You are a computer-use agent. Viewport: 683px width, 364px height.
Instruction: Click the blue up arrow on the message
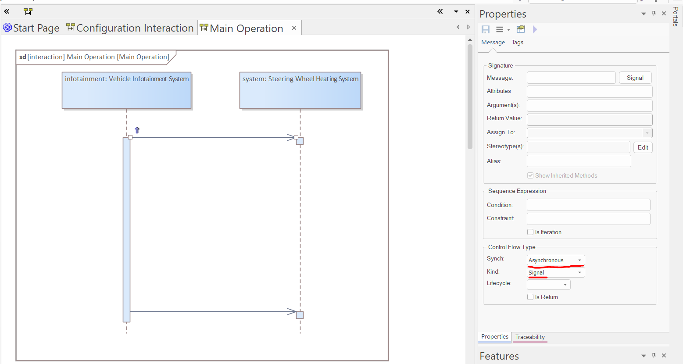coord(137,130)
